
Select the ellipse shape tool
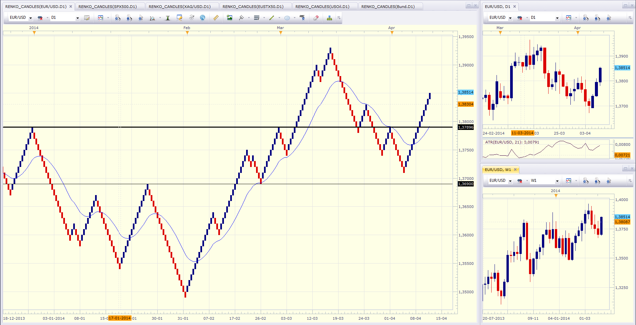coord(287,18)
